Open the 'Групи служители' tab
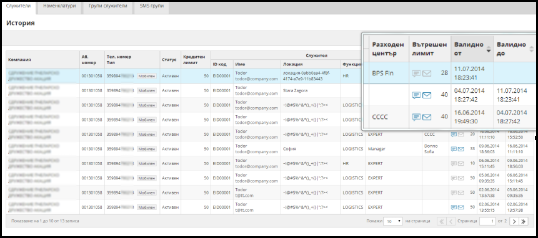Image resolution: width=538 pixels, height=238 pixels. pyautogui.click(x=107, y=6)
